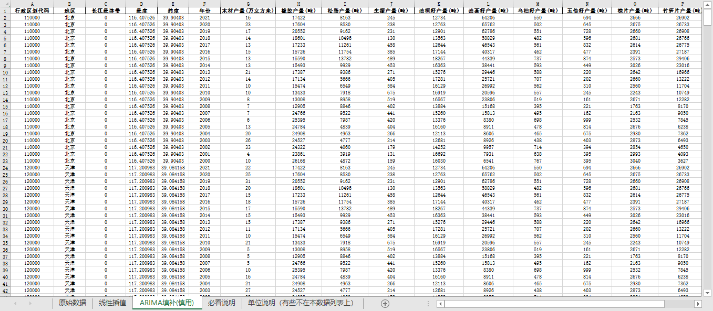Click the 油茶籽产量(吨) header cell
The width and height of the screenshot is (713, 311).
point(489,10)
